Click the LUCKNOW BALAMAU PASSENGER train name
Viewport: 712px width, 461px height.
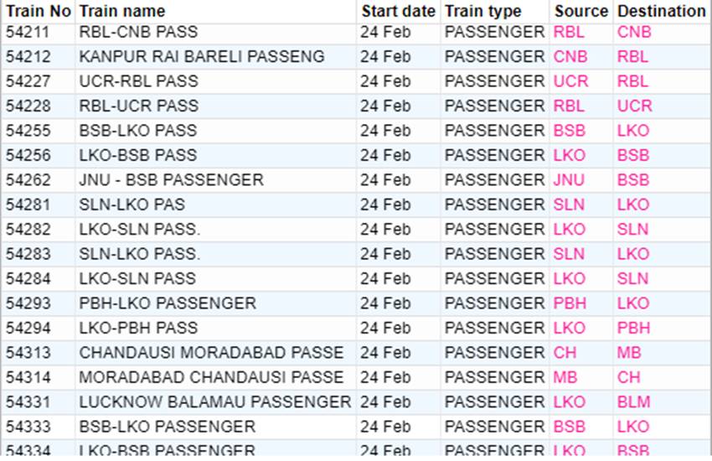(x=215, y=402)
